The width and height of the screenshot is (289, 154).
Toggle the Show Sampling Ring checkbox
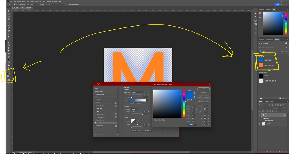click(x=68, y=5)
